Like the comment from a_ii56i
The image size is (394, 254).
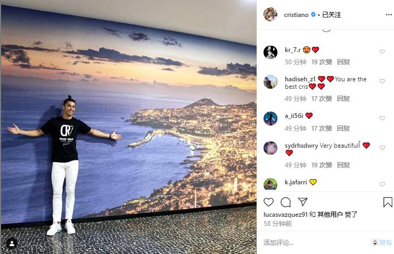(382, 118)
